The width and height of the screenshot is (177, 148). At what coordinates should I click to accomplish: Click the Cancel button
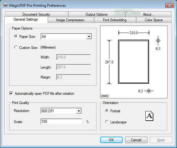[x=136, y=140]
